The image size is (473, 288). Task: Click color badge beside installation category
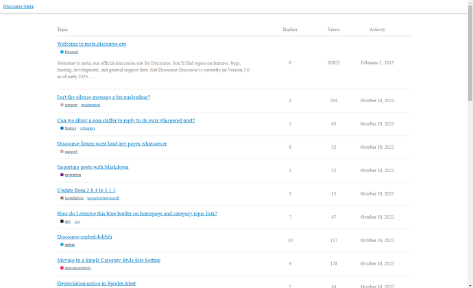[62, 198]
